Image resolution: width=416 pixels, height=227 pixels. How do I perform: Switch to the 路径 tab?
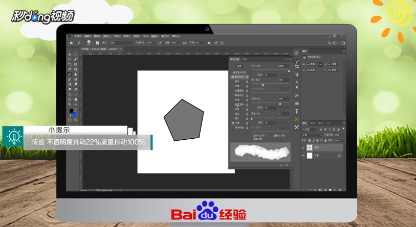pos(320,123)
